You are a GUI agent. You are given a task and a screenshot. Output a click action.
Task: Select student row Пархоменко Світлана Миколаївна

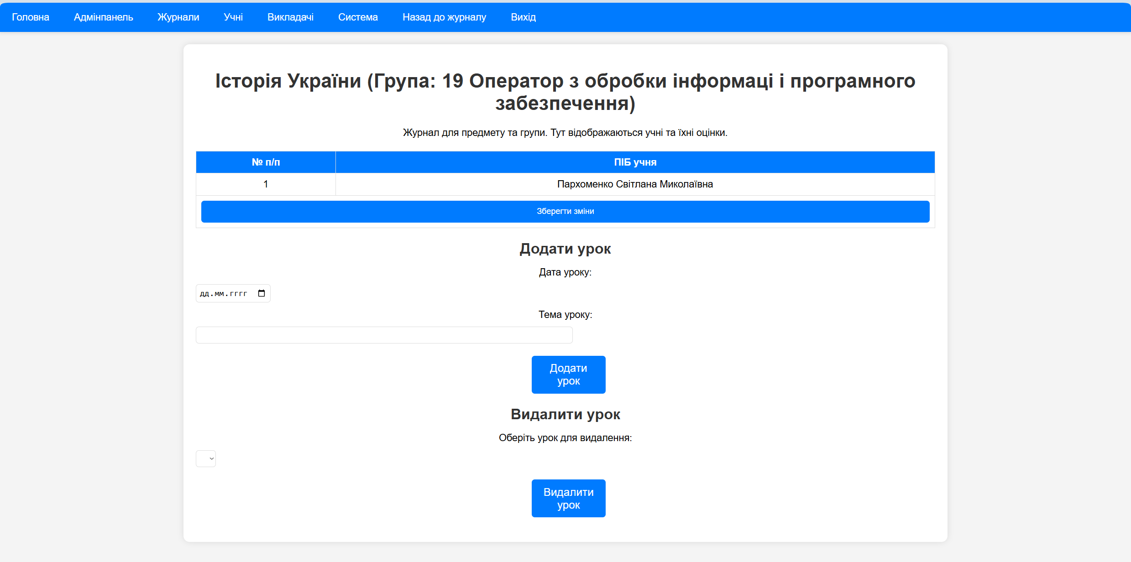pyautogui.click(x=635, y=184)
